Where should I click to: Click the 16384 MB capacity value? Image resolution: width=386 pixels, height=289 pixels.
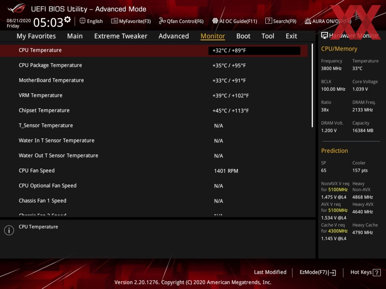pyautogui.click(x=363, y=130)
